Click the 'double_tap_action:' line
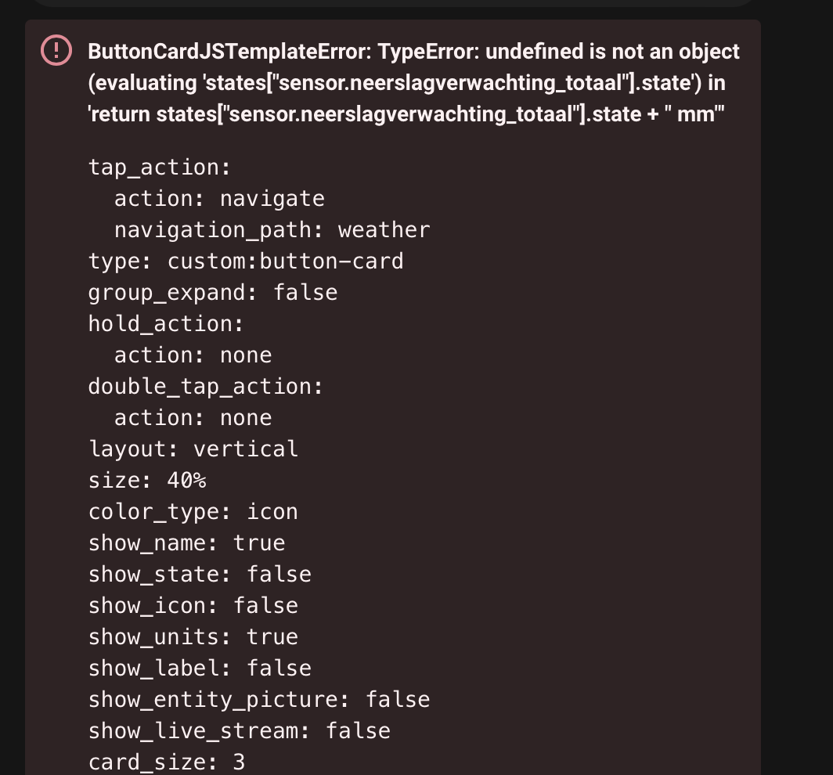The width and height of the screenshot is (833, 775). [x=206, y=387]
